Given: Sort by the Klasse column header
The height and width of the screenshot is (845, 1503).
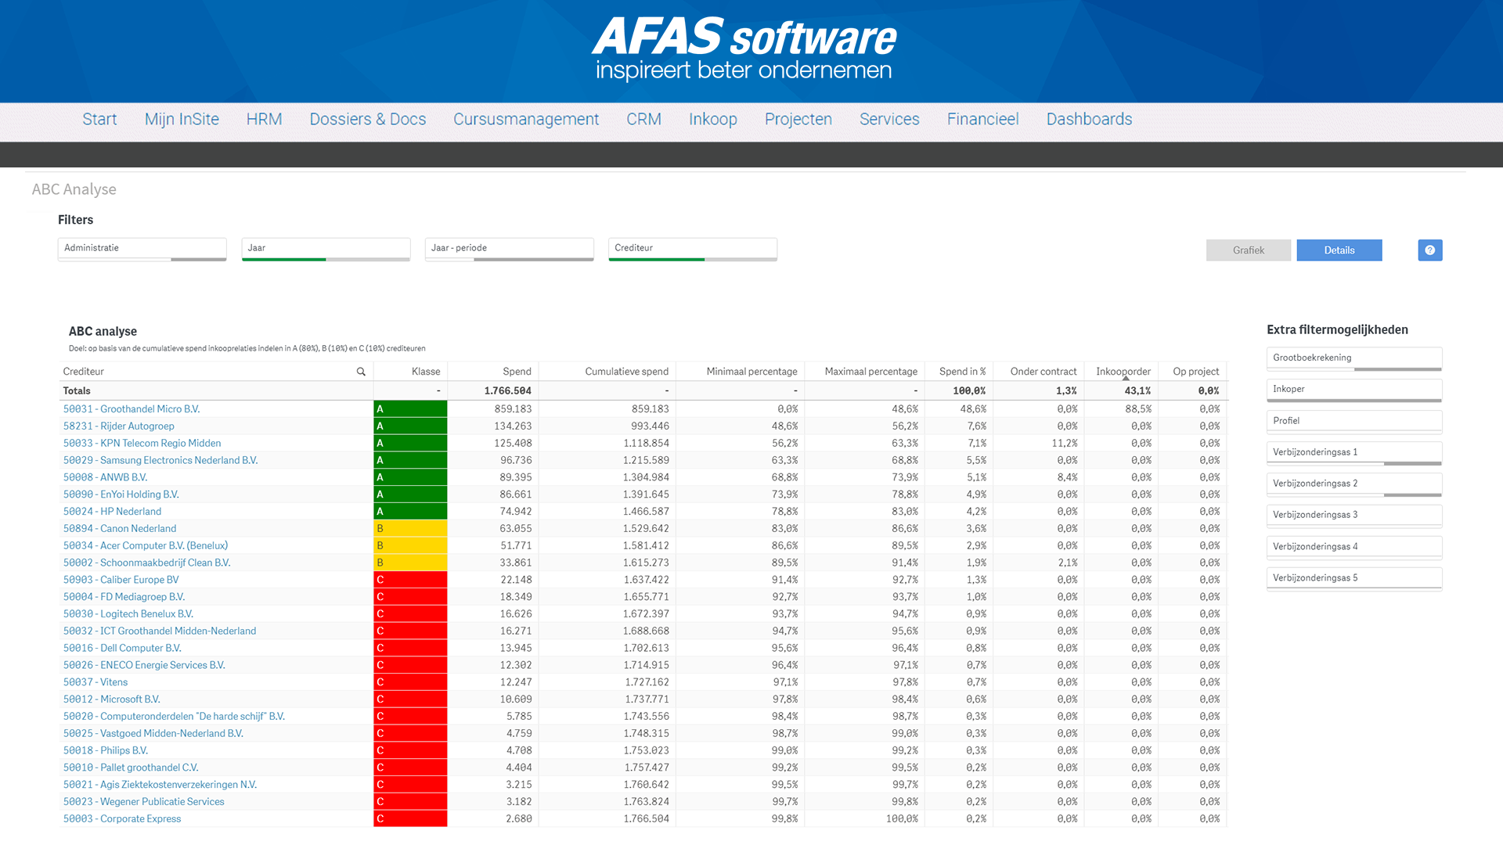Looking at the screenshot, I should click(x=426, y=372).
